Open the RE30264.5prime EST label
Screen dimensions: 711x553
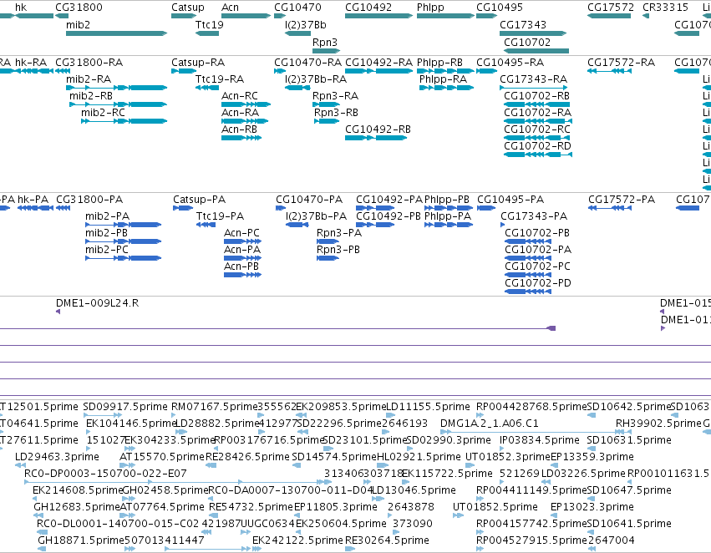point(387,540)
